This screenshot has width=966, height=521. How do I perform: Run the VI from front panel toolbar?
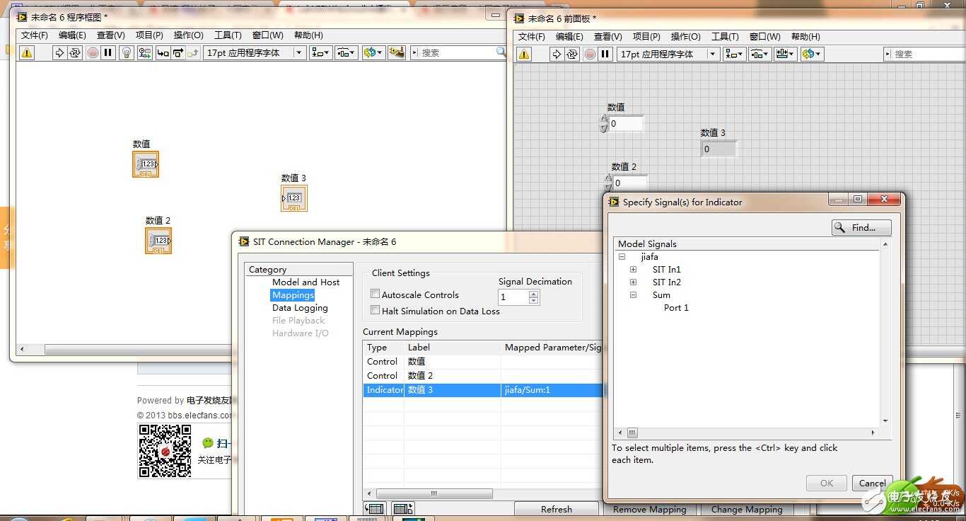pyautogui.click(x=557, y=54)
